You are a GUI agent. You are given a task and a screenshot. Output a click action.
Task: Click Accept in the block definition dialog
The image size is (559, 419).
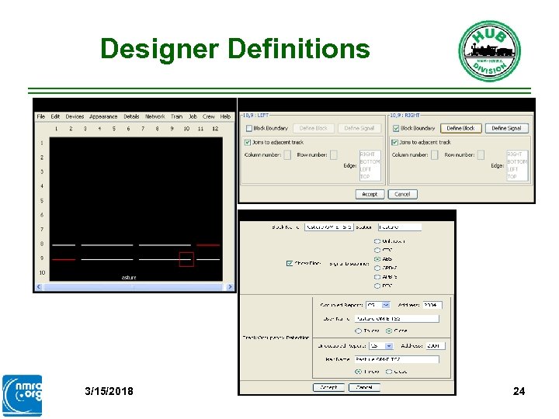328,387
